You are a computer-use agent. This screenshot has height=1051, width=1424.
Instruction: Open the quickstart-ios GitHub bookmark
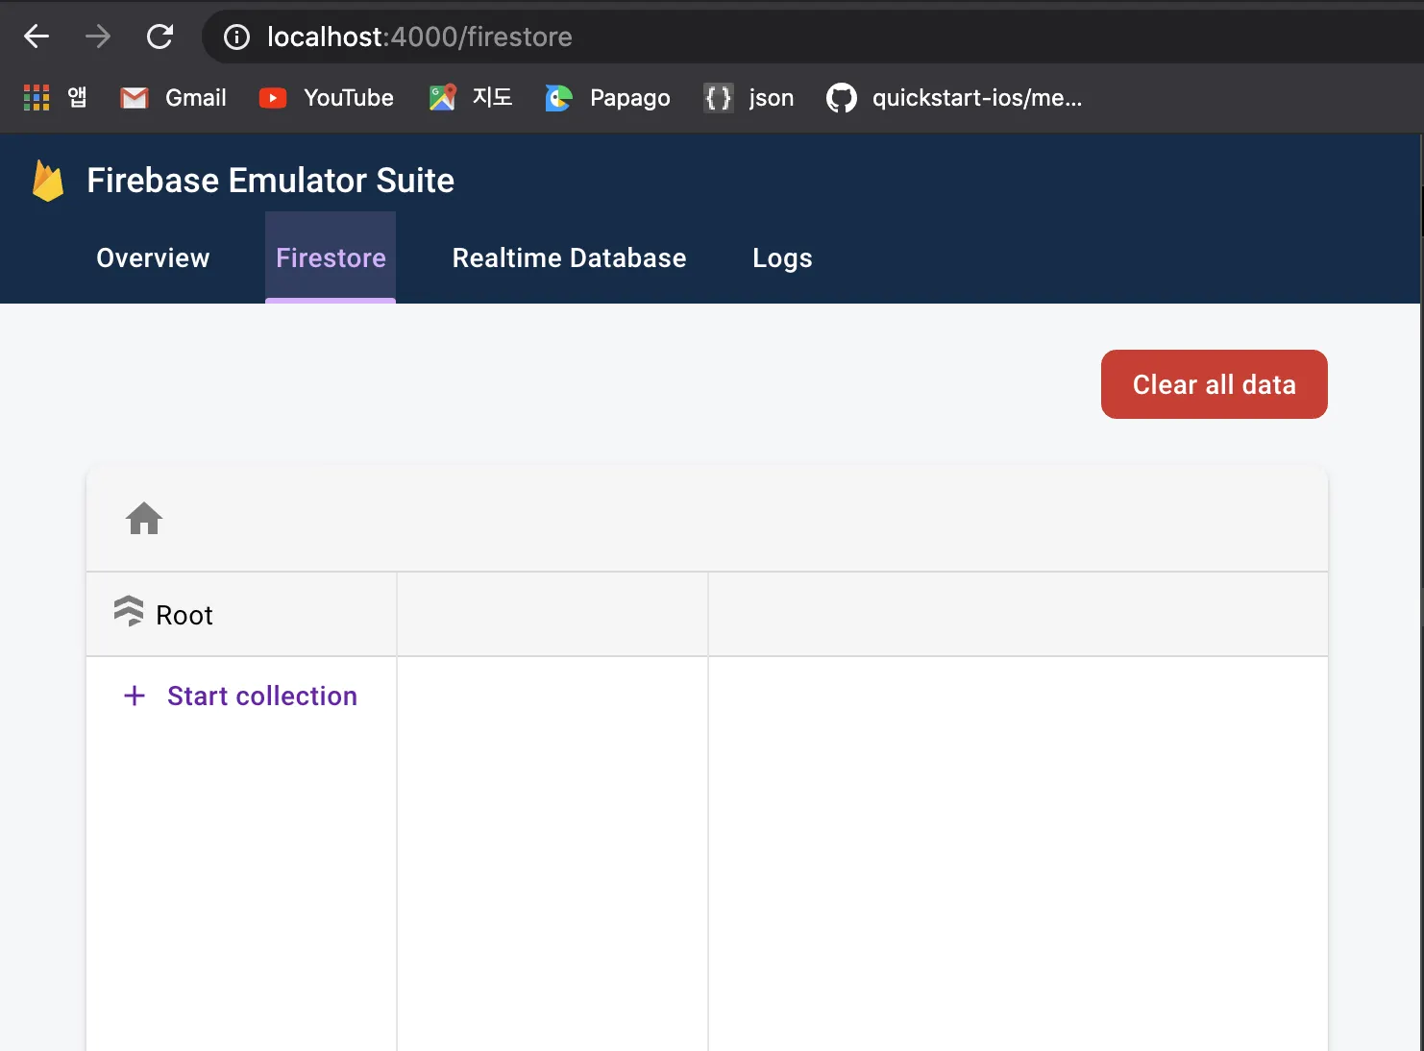[x=954, y=97]
